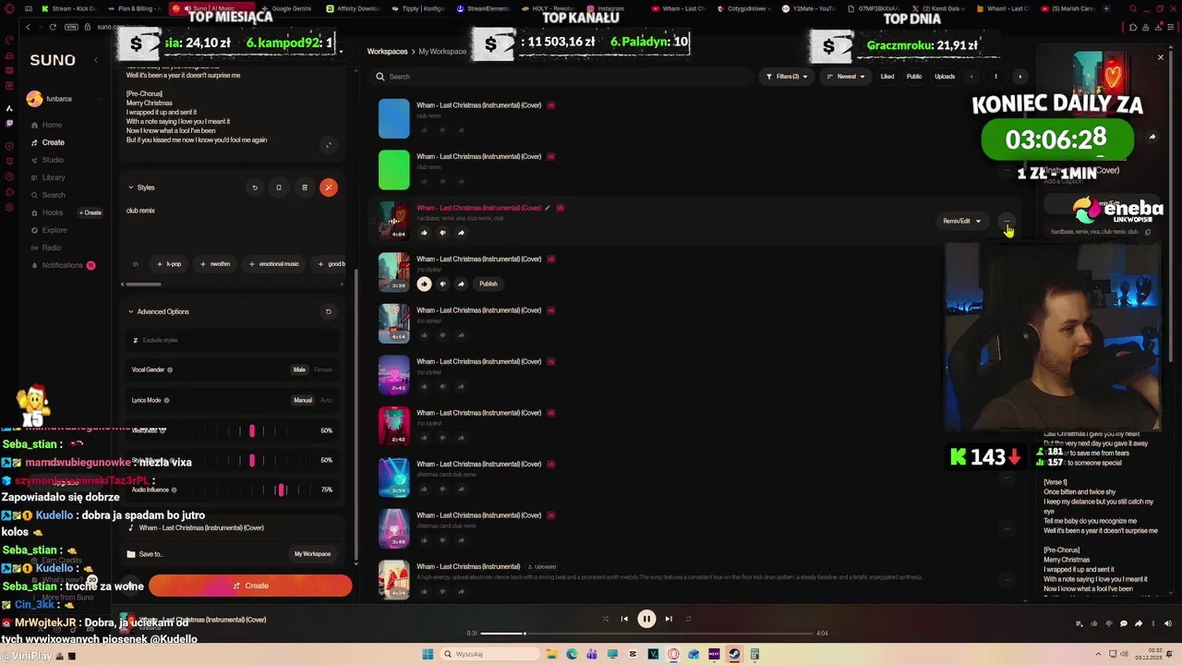Click the trash icon in Styles header
Image resolution: width=1182 pixels, height=665 pixels.
[304, 187]
